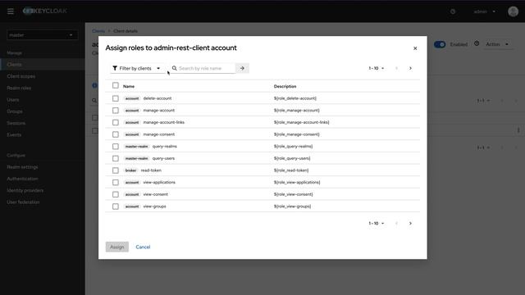Open Users in sidebar
The image size is (525, 295).
coord(13,100)
